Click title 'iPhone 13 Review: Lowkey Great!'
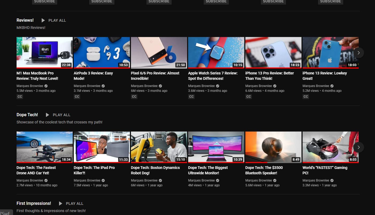The height and width of the screenshot is (215, 375). [x=325, y=76]
